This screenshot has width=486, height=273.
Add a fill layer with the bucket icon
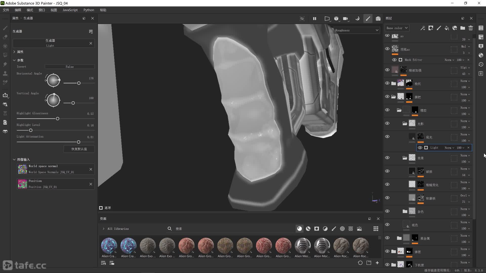pos(447,28)
